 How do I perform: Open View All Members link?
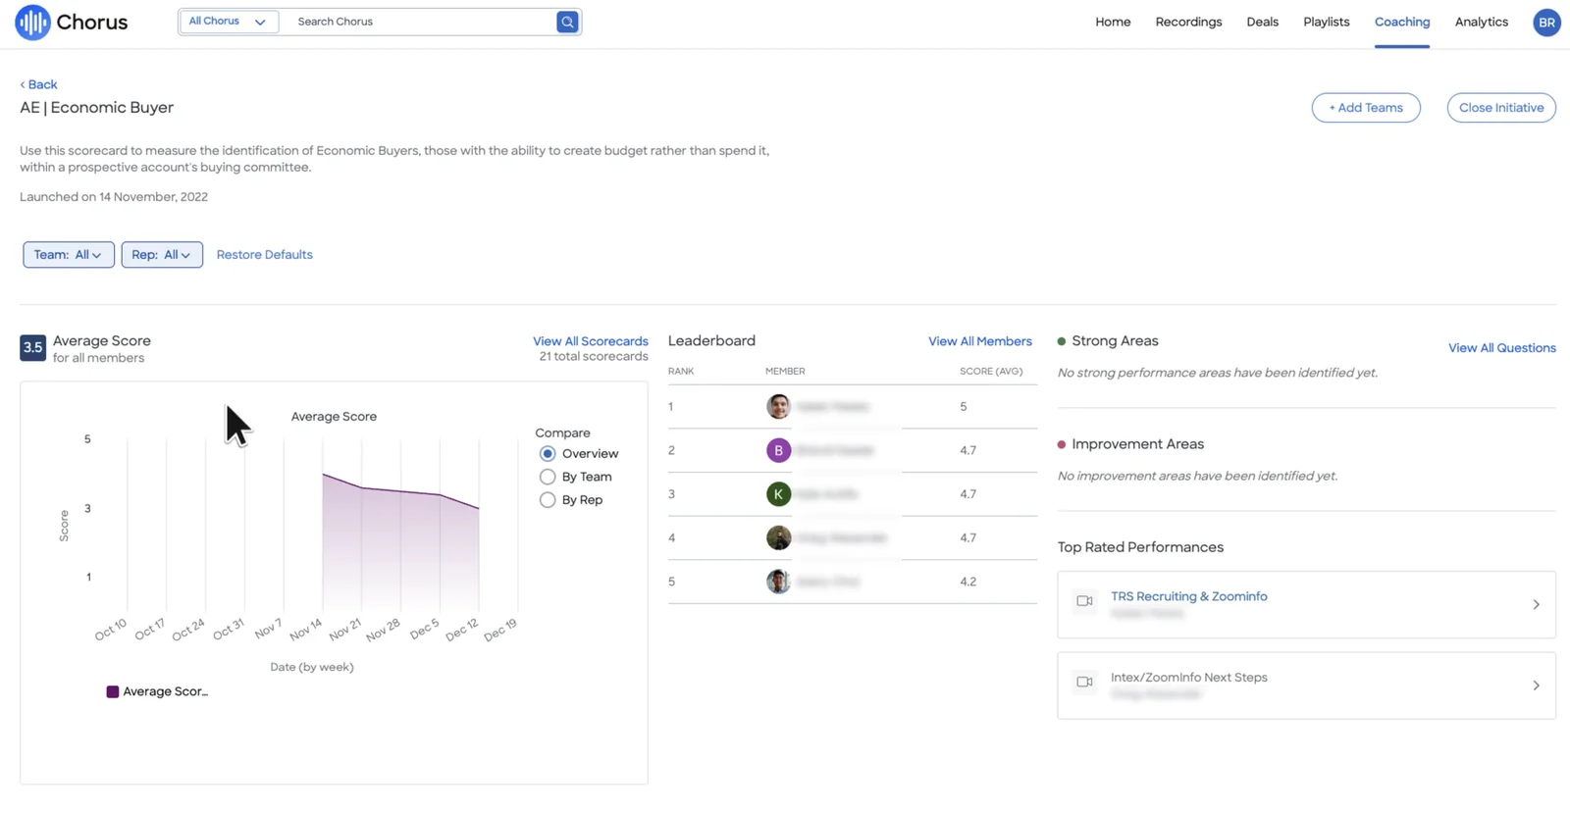pyautogui.click(x=980, y=341)
